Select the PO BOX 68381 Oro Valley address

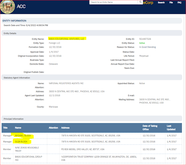click(83, 149)
